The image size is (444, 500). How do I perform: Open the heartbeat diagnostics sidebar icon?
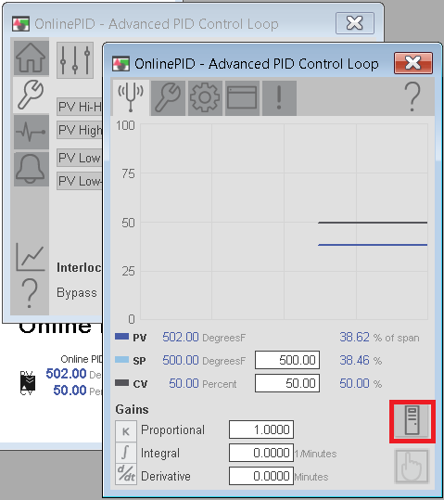[x=31, y=132]
